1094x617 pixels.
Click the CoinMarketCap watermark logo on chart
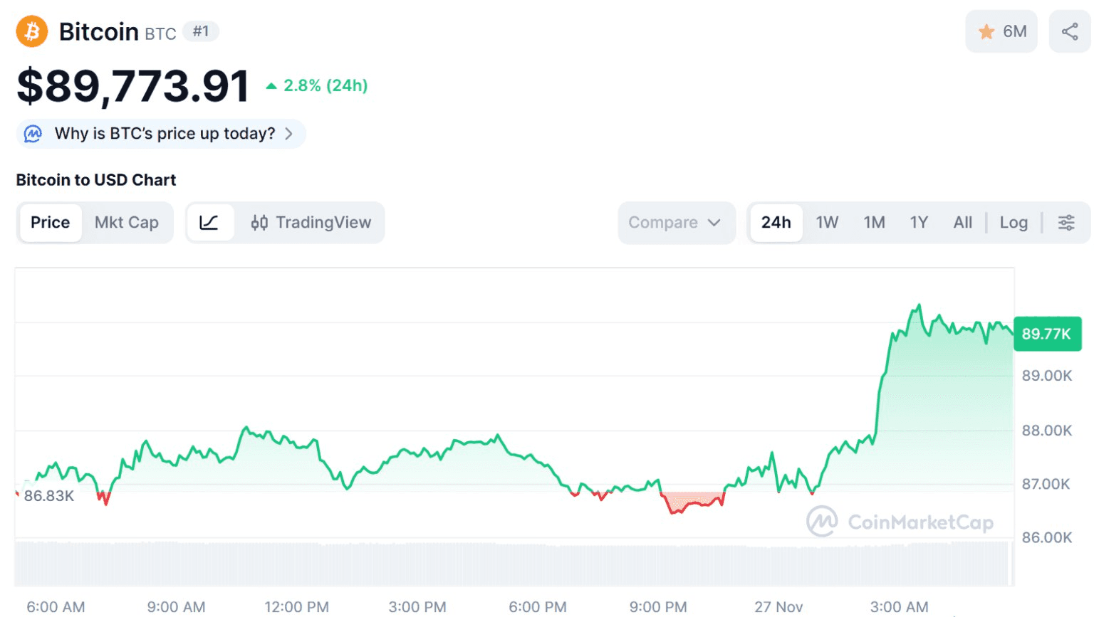[823, 522]
